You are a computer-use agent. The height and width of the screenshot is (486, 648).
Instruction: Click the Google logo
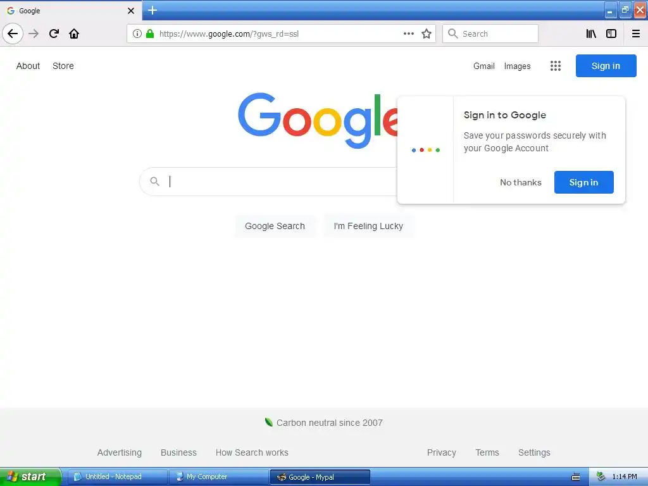pyautogui.click(x=318, y=120)
